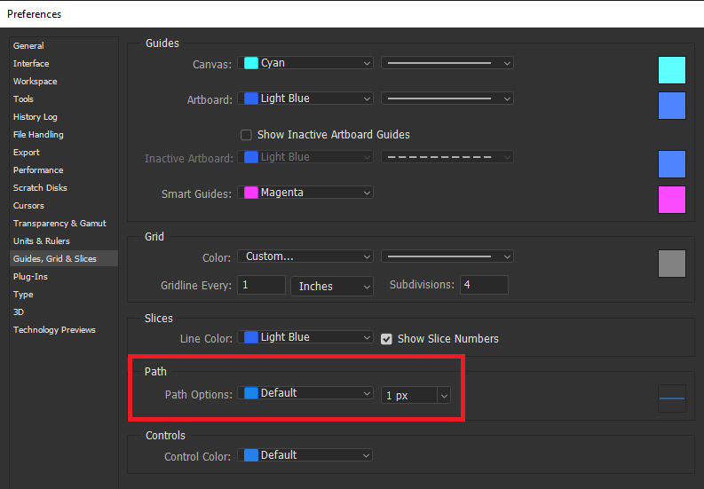
Task: Switch to Units & Rulers preferences
Action: coord(42,241)
